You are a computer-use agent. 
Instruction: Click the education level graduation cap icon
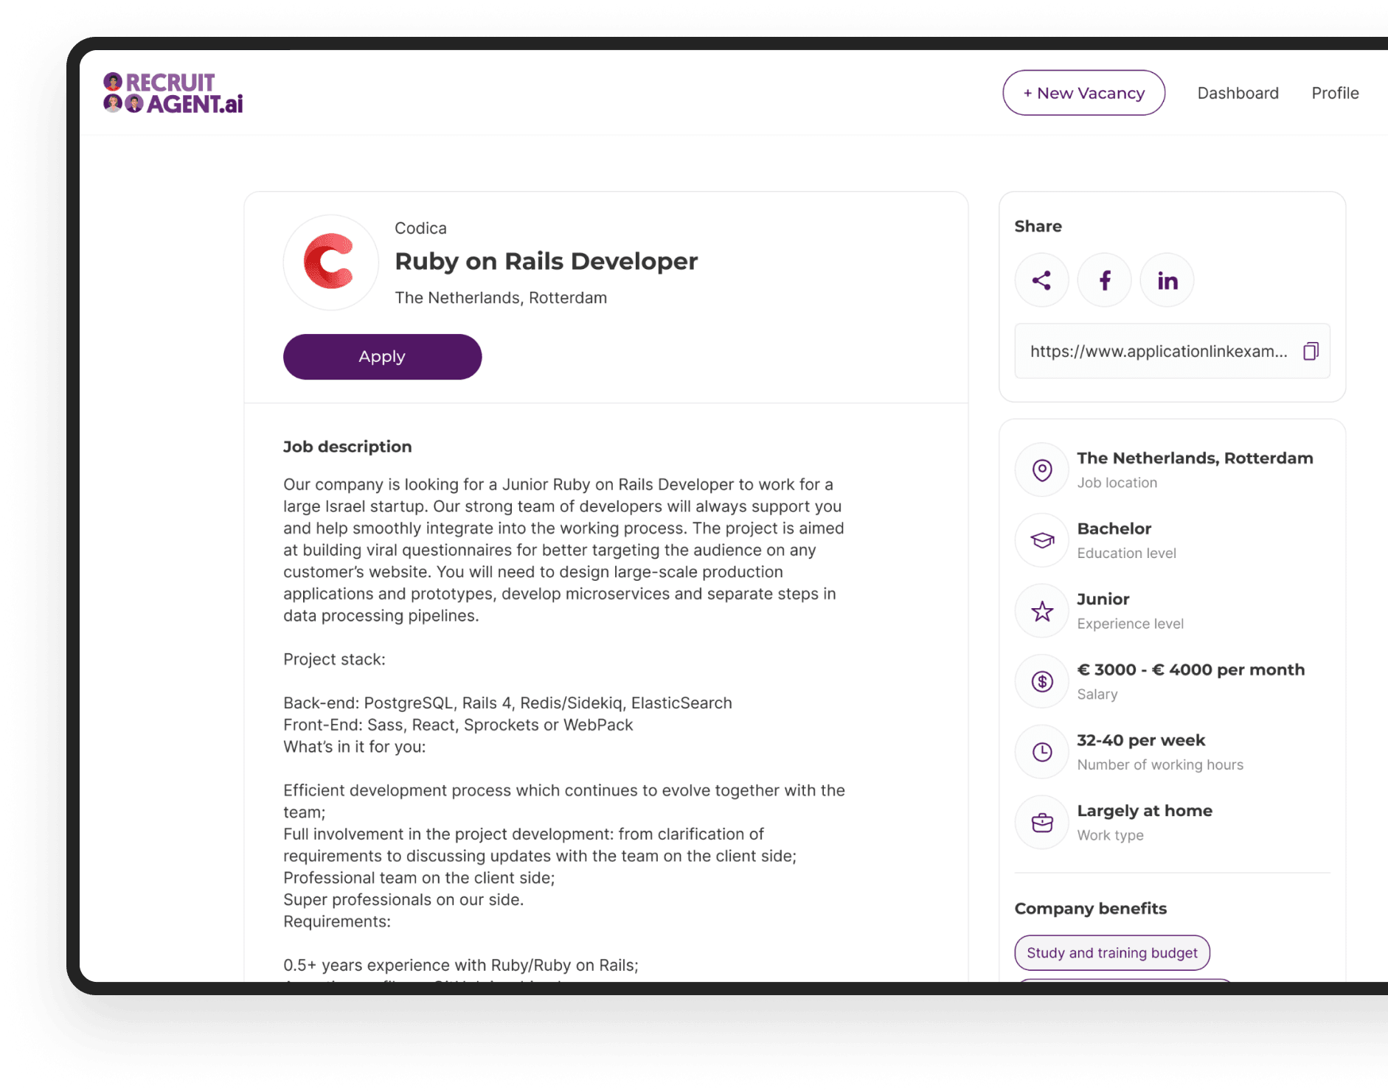pyautogui.click(x=1041, y=540)
